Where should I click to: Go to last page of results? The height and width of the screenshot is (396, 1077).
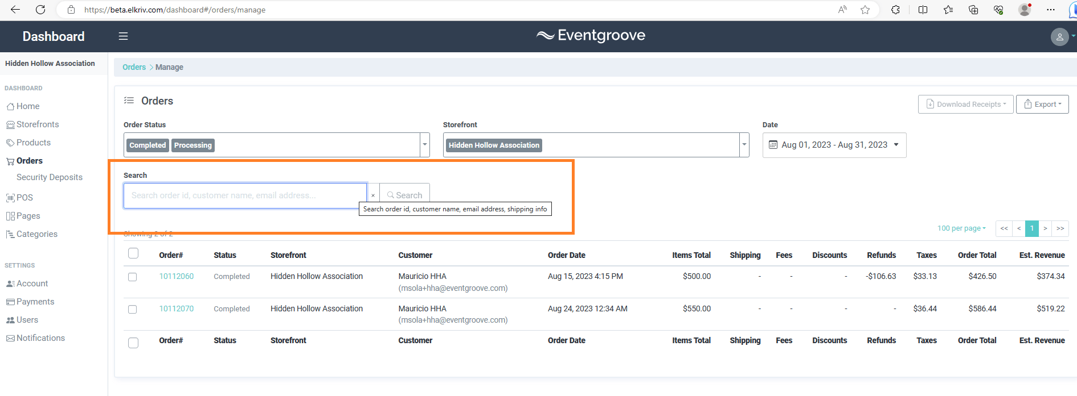(1060, 228)
